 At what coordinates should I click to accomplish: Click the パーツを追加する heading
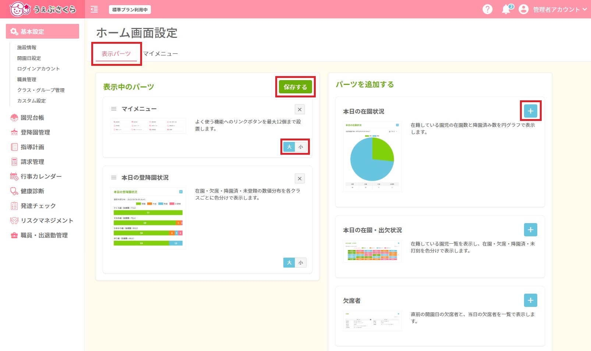point(365,85)
